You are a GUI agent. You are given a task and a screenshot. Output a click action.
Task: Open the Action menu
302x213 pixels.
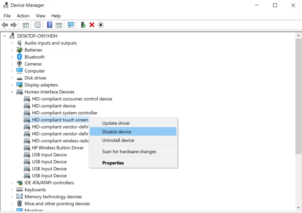[x=23, y=16]
